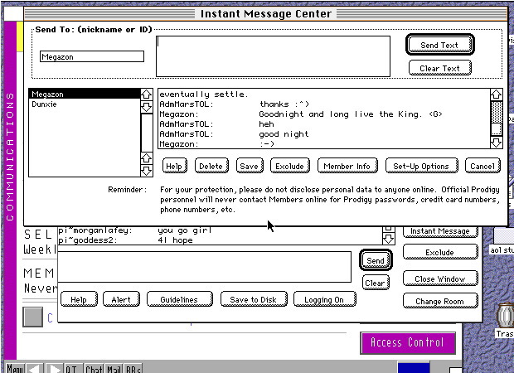This screenshot has height=373, width=514.
Task: Open the Menu item in bottom toolbar
Action: [14, 368]
